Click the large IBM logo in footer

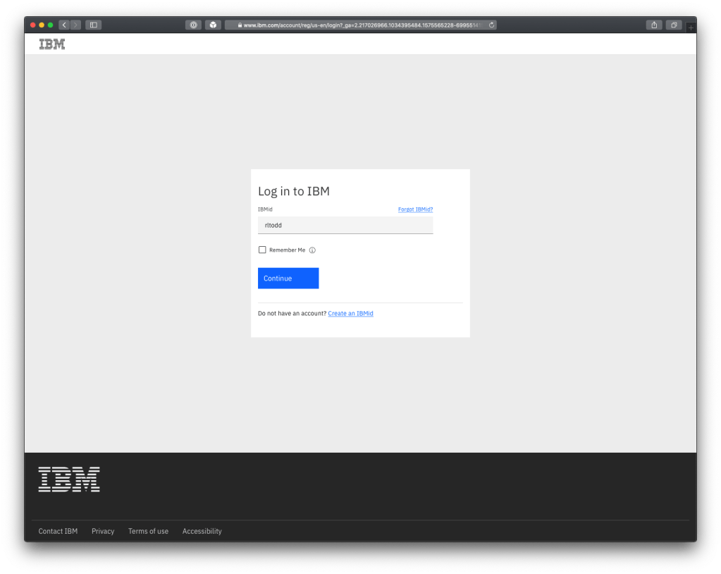click(69, 479)
